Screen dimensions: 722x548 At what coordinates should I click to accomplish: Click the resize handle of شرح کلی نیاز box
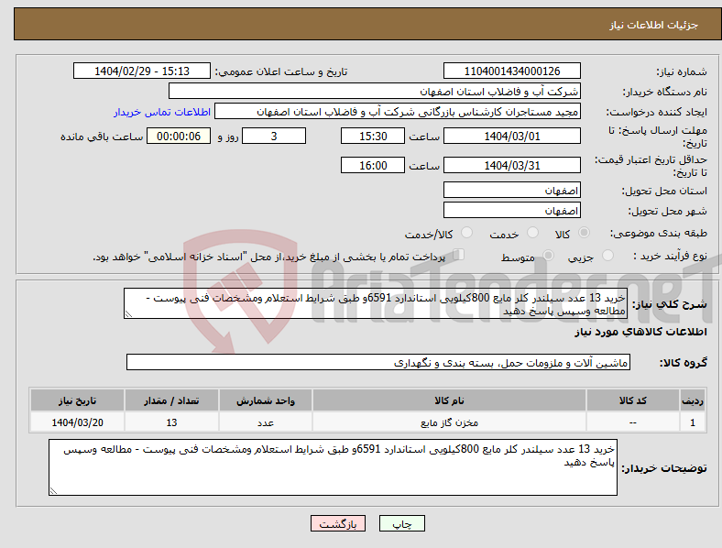point(128,314)
